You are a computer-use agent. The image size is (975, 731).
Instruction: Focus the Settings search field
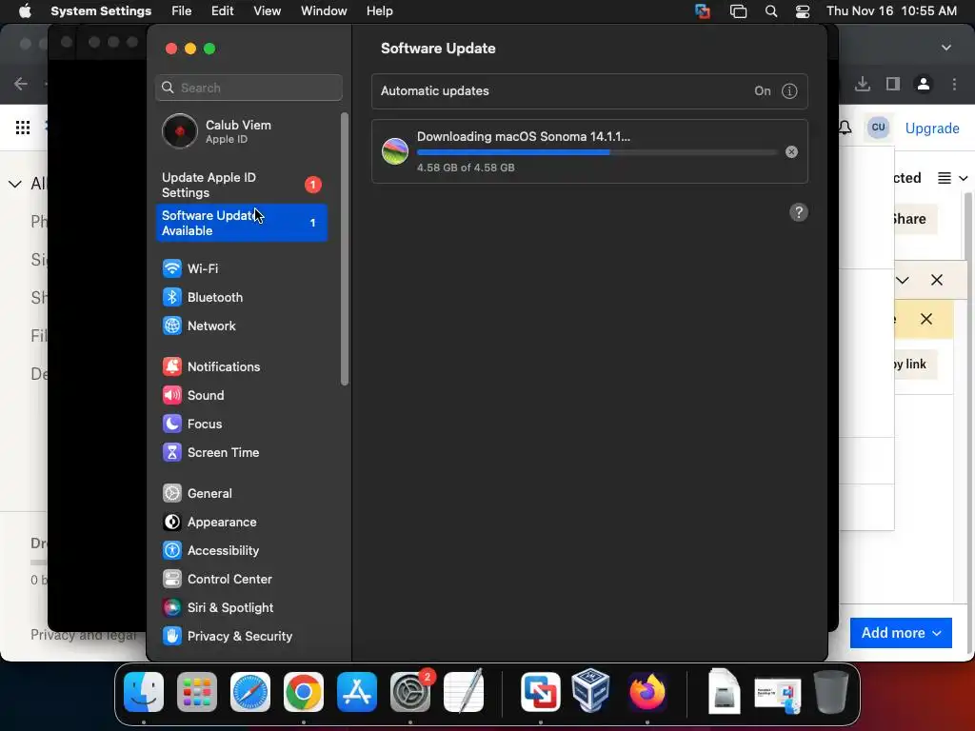[x=249, y=88]
